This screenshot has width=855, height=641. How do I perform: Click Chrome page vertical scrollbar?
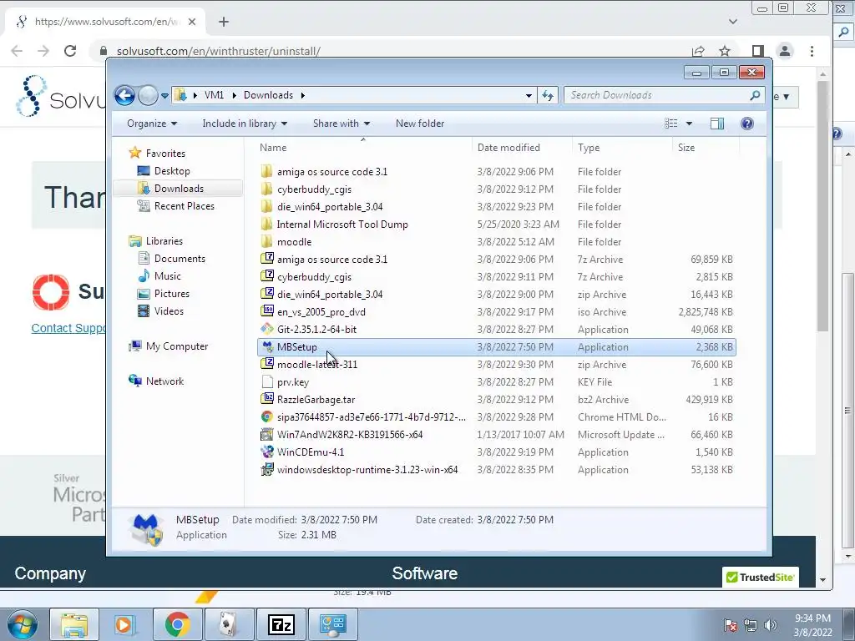(822, 207)
